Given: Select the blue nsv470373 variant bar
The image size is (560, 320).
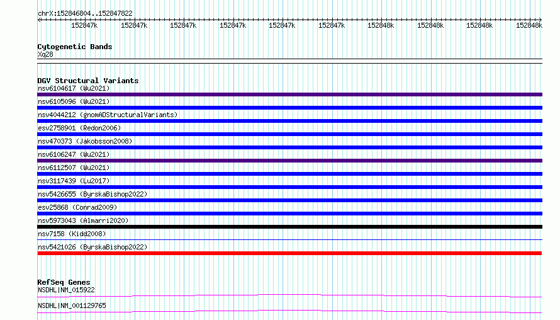Looking at the screenshot, I should (289, 147).
